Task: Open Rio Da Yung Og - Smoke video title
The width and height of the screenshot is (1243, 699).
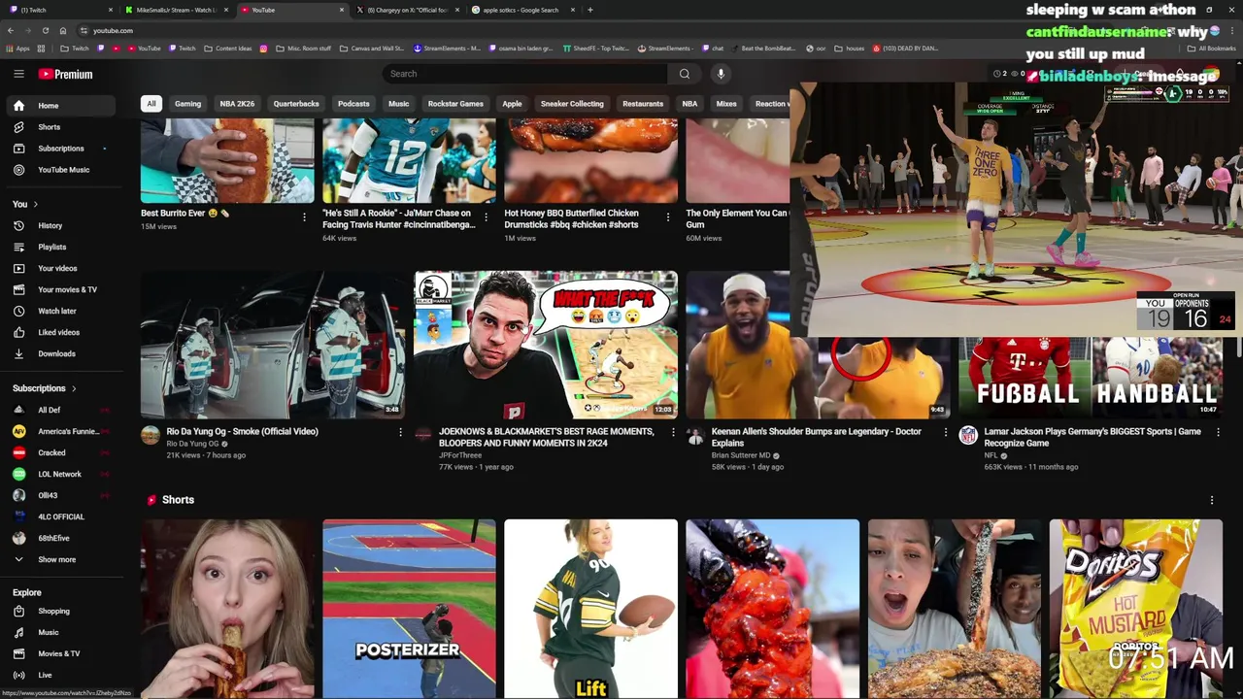Action: coord(242,432)
